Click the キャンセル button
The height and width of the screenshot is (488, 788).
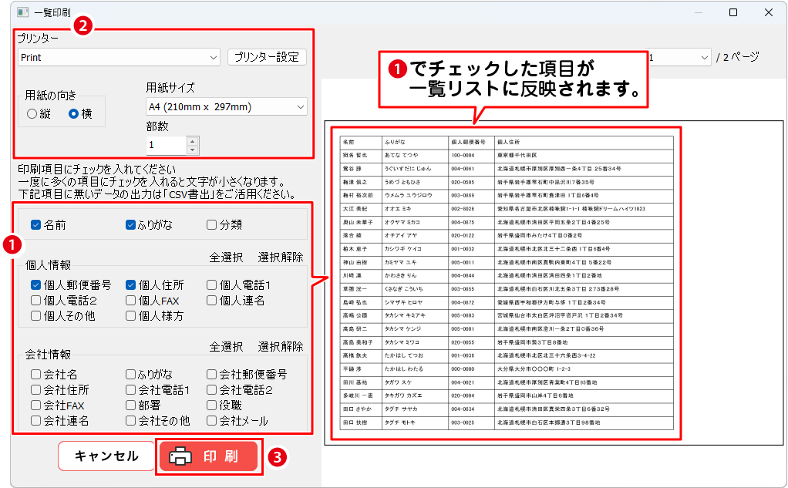coord(106,456)
